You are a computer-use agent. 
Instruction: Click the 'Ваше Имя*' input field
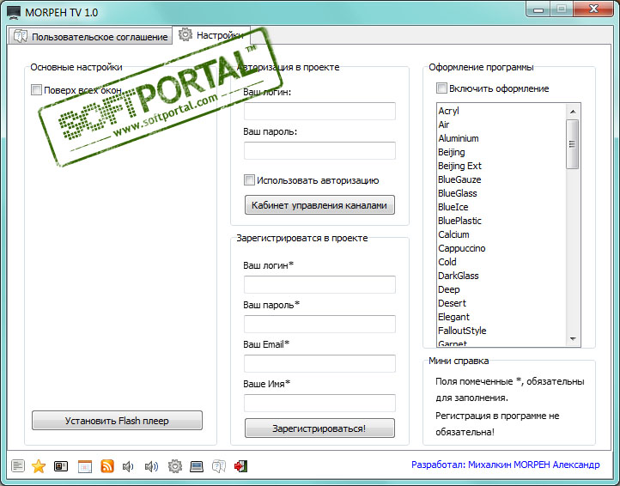(x=319, y=403)
